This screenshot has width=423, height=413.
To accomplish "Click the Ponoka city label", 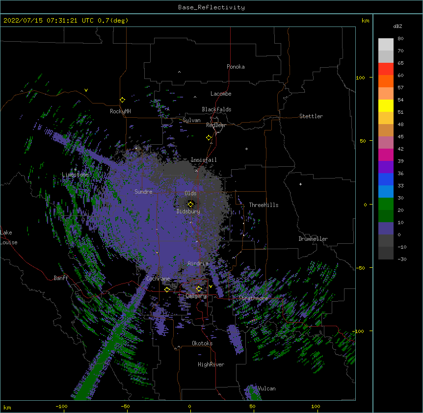I will [x=236, y=67].
